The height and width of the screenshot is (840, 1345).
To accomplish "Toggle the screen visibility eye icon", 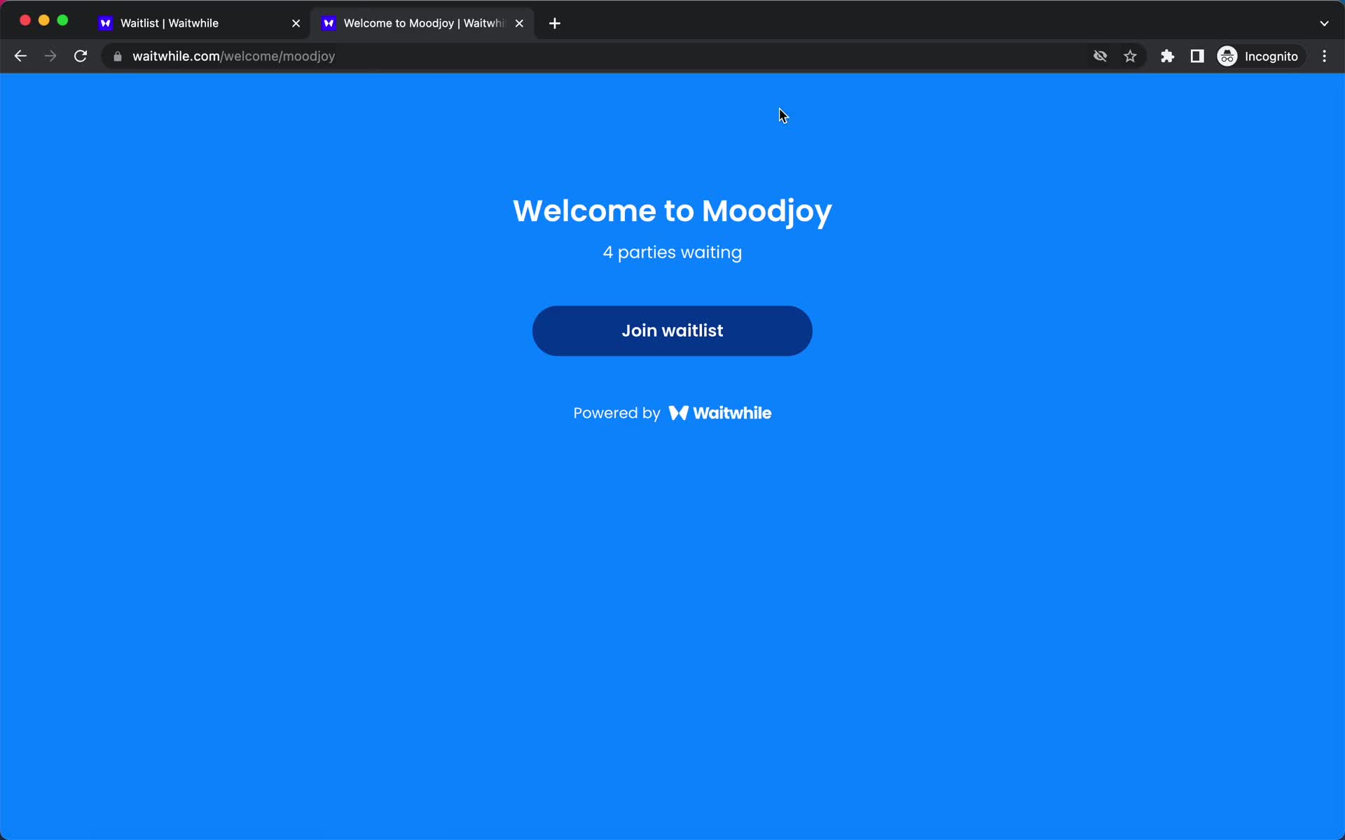I will click(x=1099, y=56).
